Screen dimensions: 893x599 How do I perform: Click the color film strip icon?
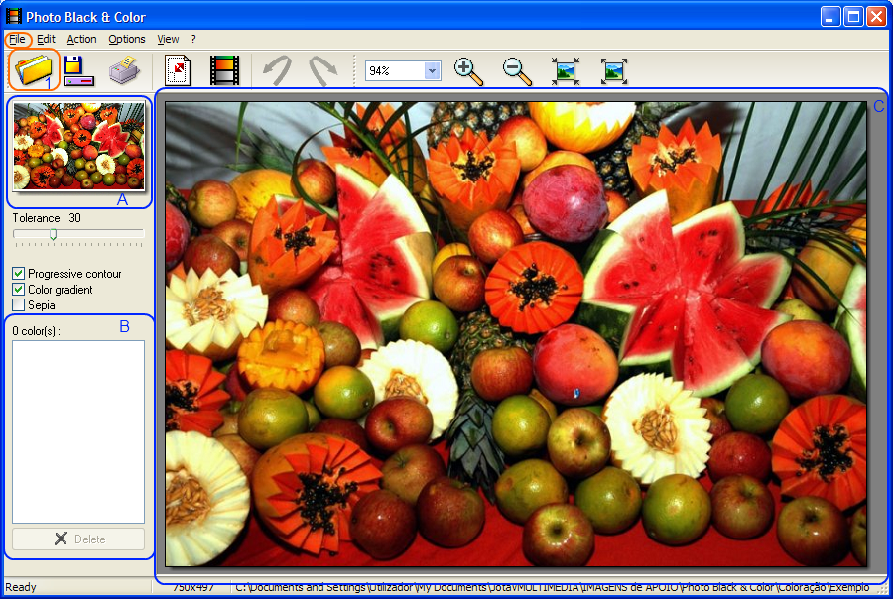(x=225, y=70)
